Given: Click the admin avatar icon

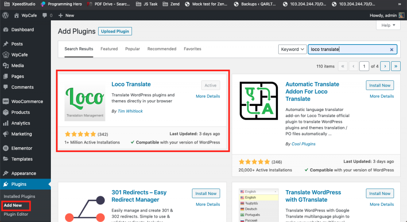Looking at the screenshot, I should [x=401, y=16].
